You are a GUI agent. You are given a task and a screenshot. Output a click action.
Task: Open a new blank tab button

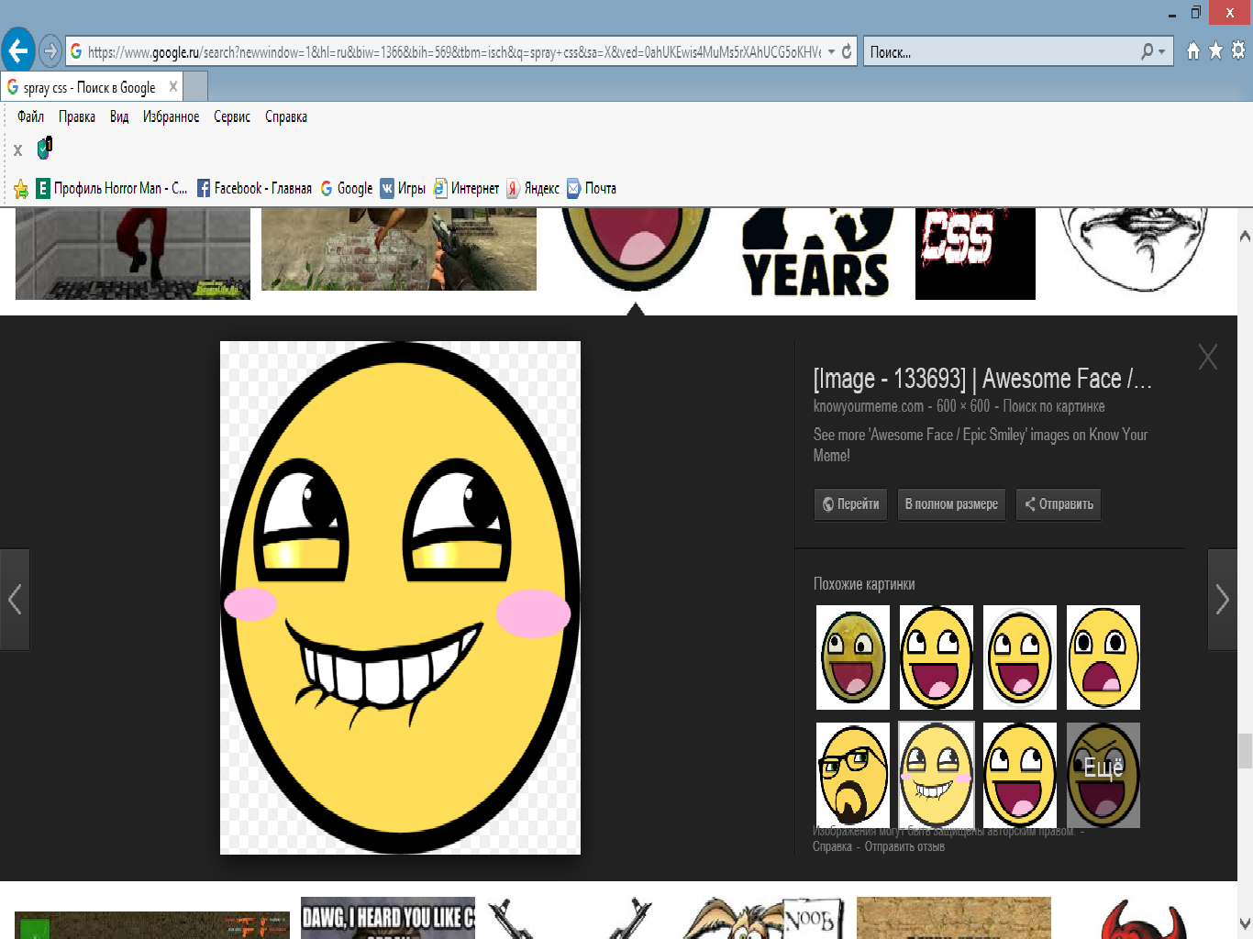(195, 87)
